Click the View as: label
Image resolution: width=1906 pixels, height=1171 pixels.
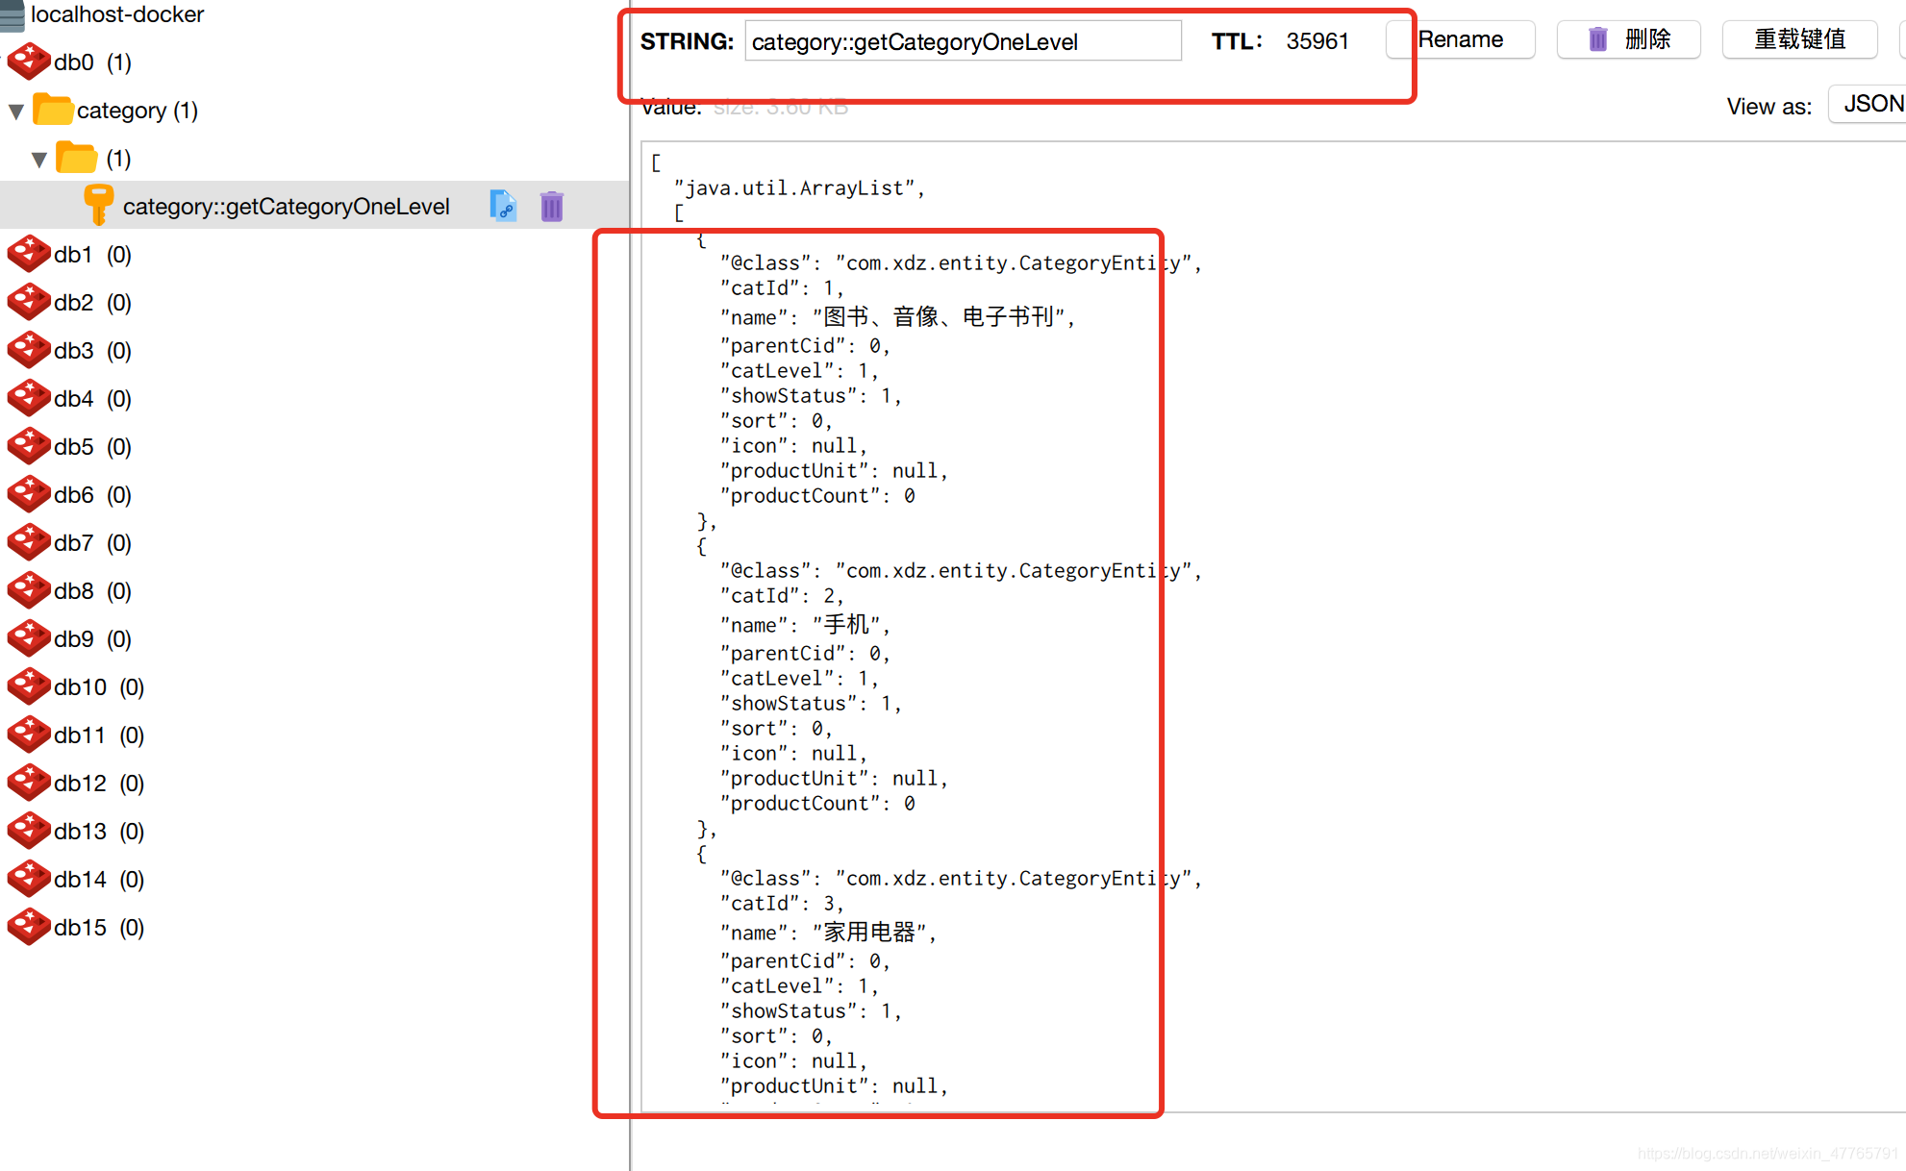pos(1768,107)
